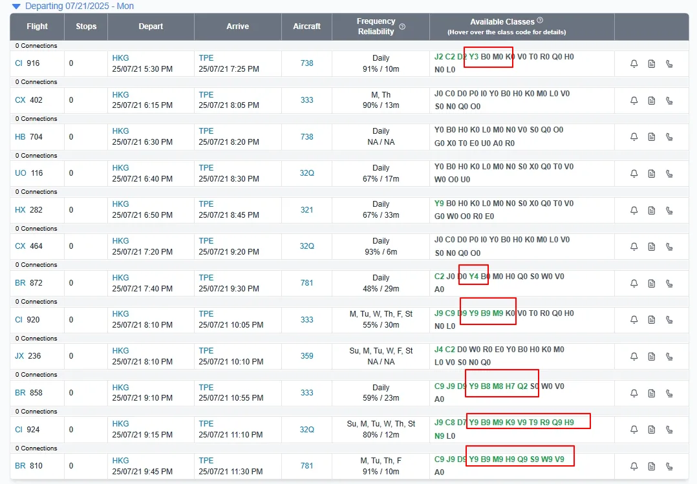This screenshot has width=697, height=484.
Task: Click the Flight column header
Action: pyautogui.click(x=37, y=26)
